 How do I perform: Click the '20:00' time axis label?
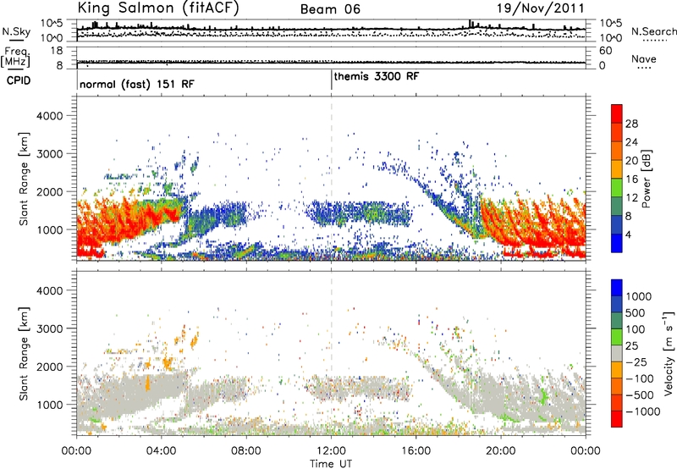[501, 451]
